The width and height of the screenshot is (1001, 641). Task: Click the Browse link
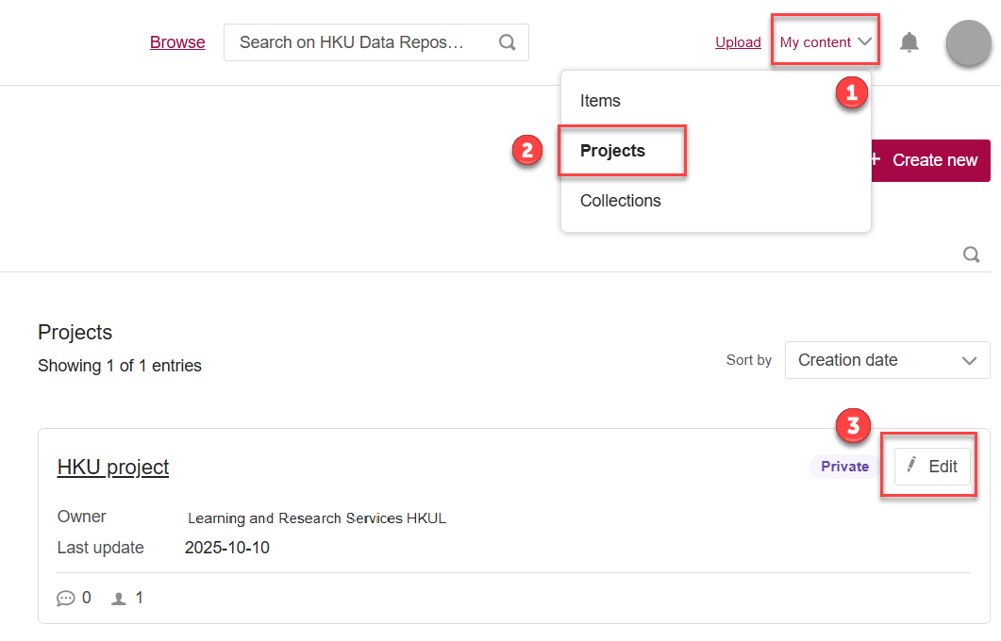pyautogui.click(x=177, y=42)
